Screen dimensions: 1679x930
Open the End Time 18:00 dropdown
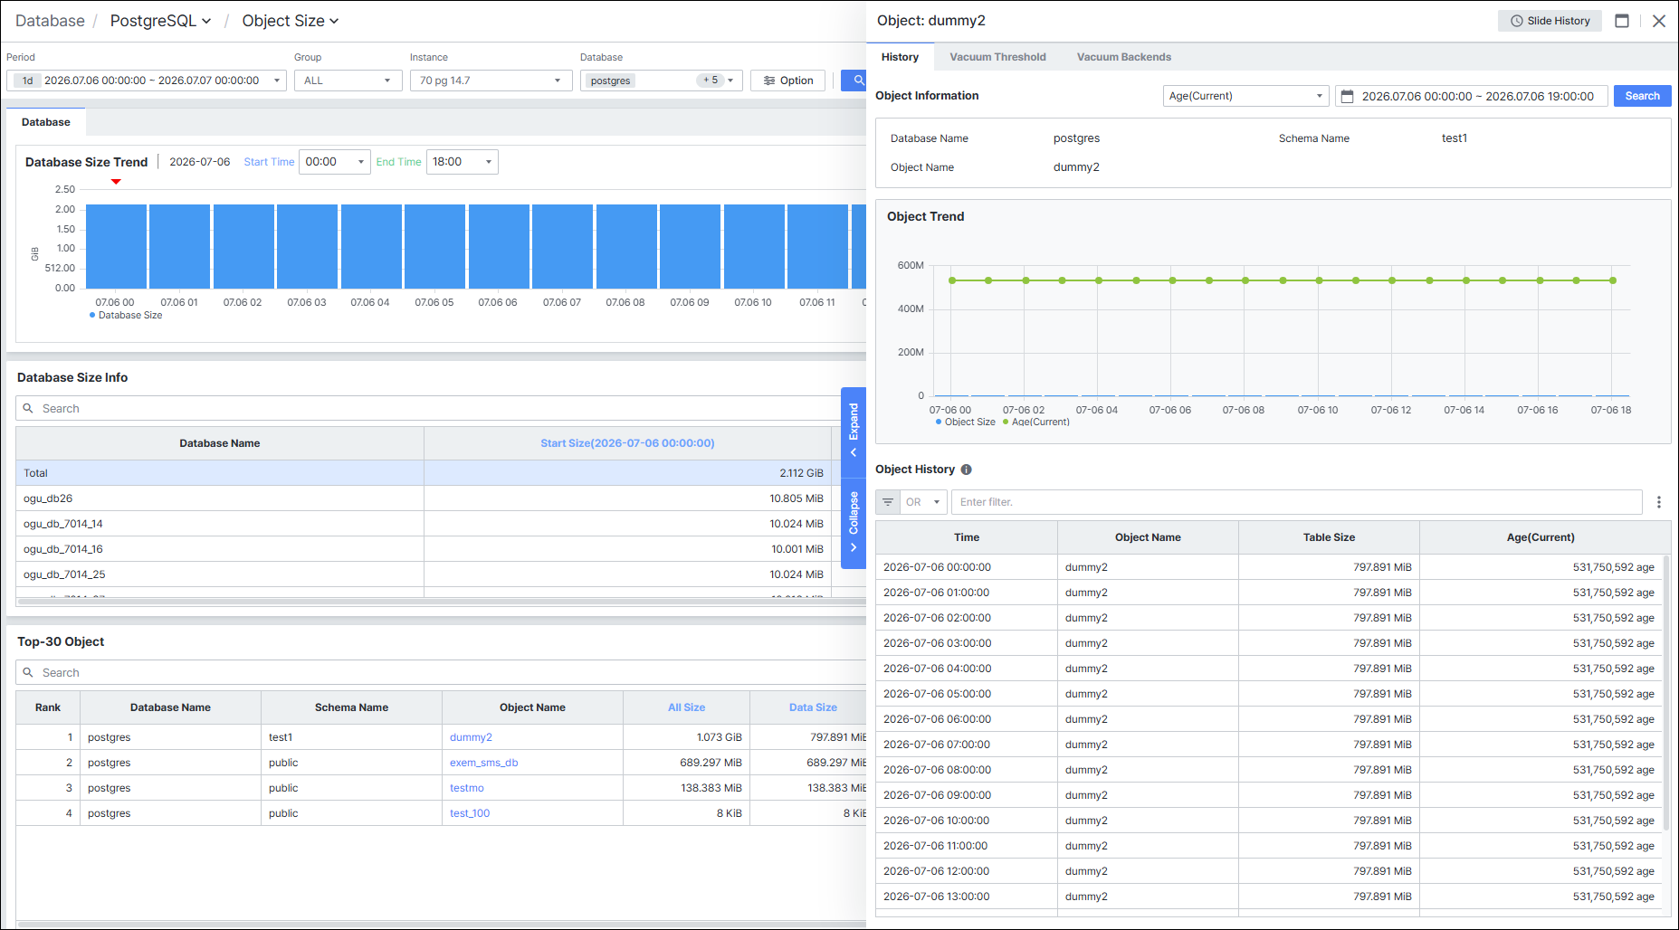463,162
